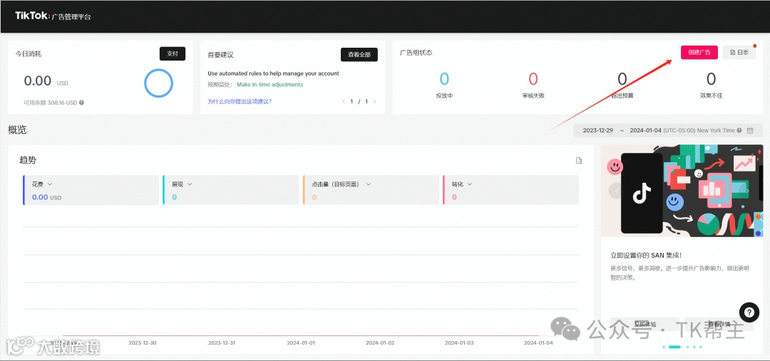Click the 超出预算 count of 0
The height and width of the screenshot is (361, 770).
pyautogui.click(x=622, y=79)
